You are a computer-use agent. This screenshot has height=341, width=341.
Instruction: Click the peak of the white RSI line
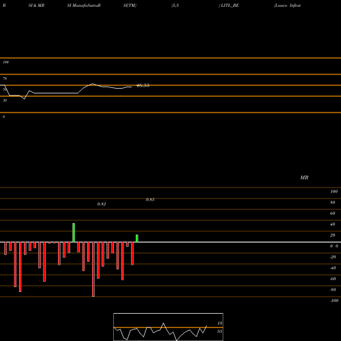(93, 84)
